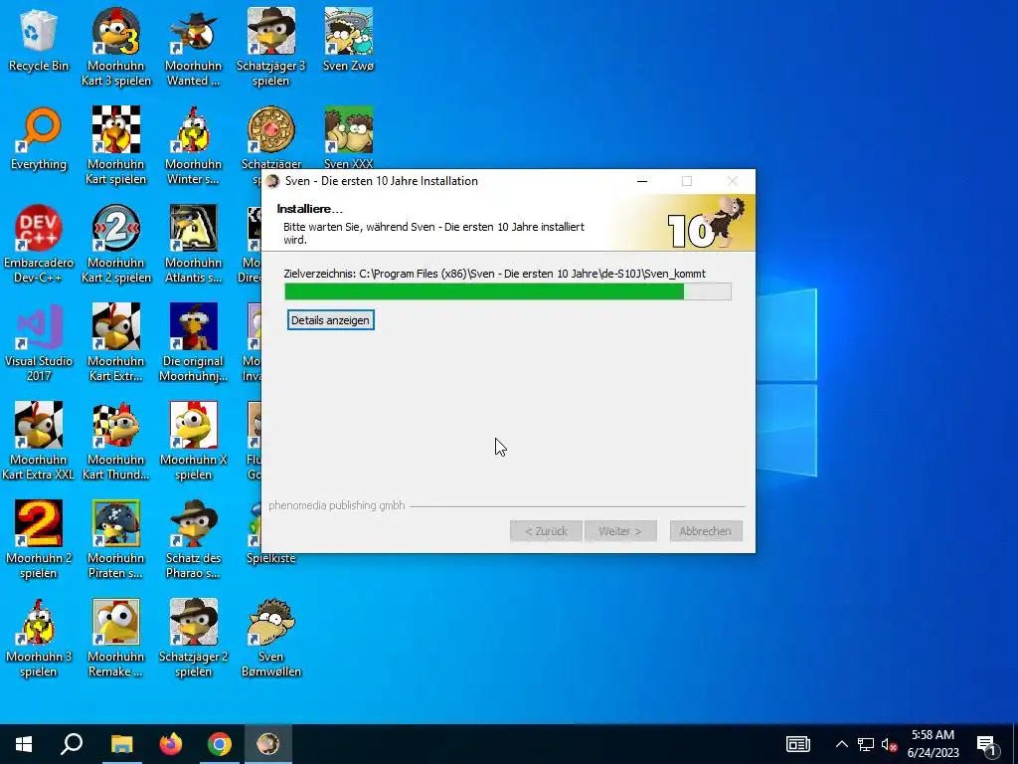Select Moorhuhn Kart 2 spielen icon
The image size is (1018, 764).
[116, 245]
